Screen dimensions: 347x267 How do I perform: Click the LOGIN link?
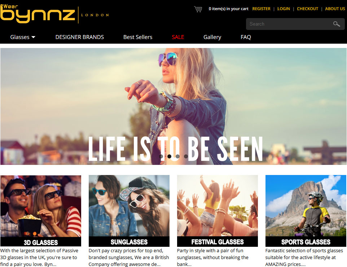click(284, 9)
